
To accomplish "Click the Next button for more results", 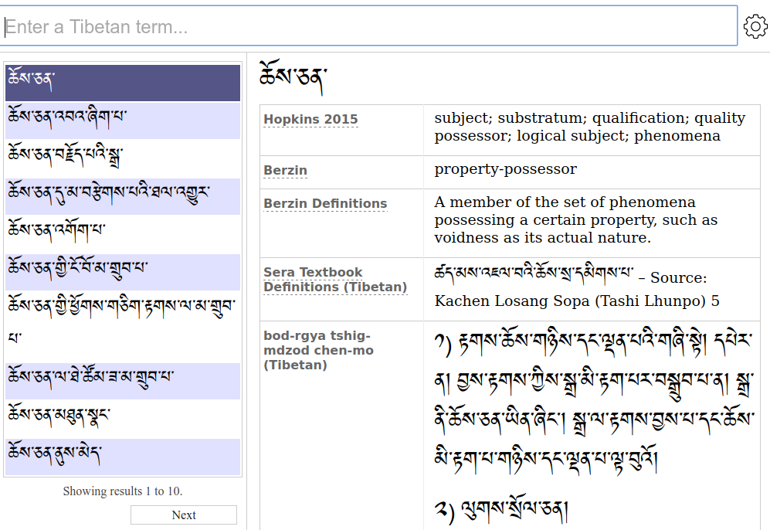I will click(183, 515).
